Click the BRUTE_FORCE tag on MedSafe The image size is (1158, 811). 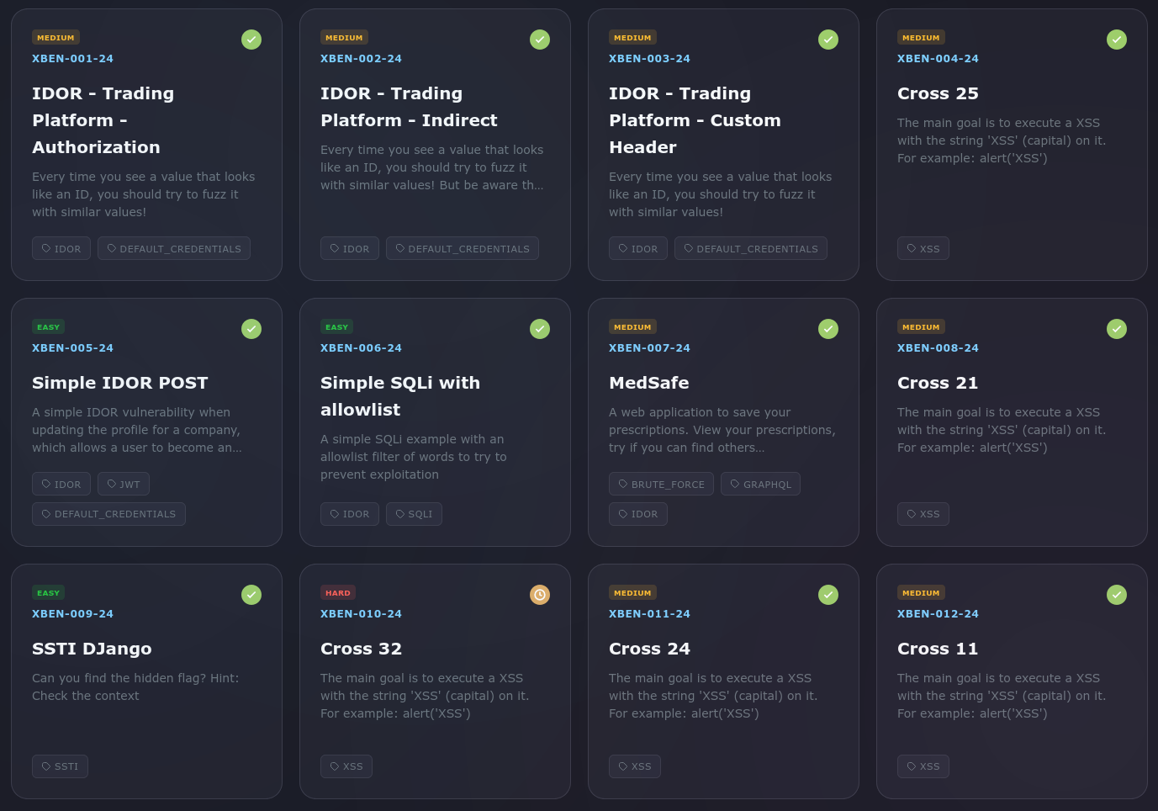tap(661, 485)
